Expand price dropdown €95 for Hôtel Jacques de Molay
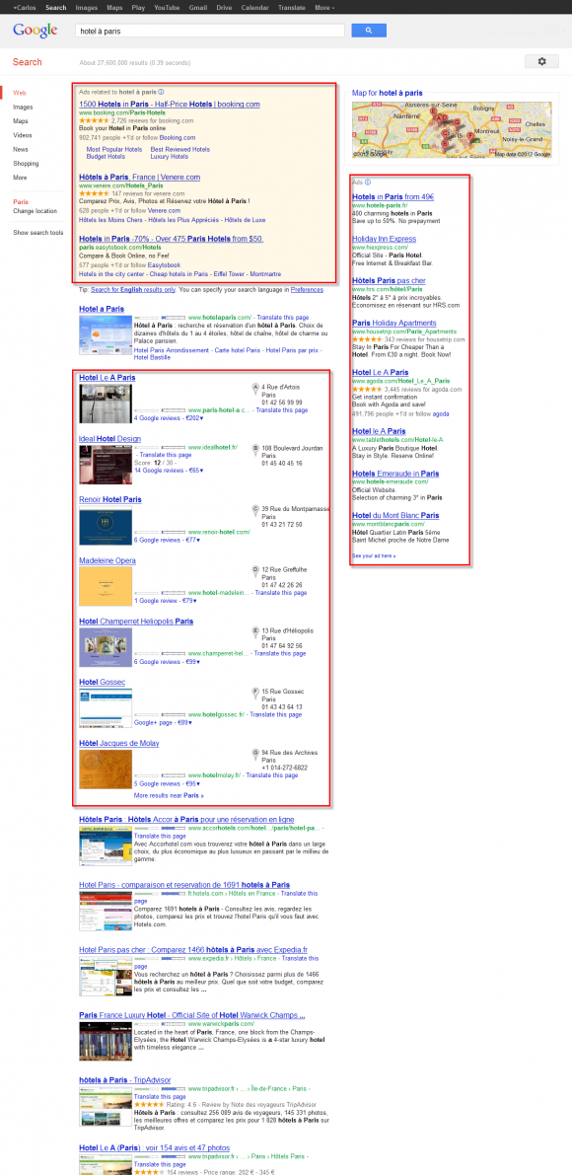The height and width of the screenshot is (1175, 572). pos(191,784)
